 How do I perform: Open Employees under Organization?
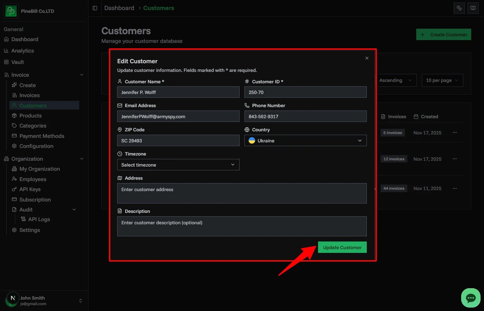[x=33, y=179]
